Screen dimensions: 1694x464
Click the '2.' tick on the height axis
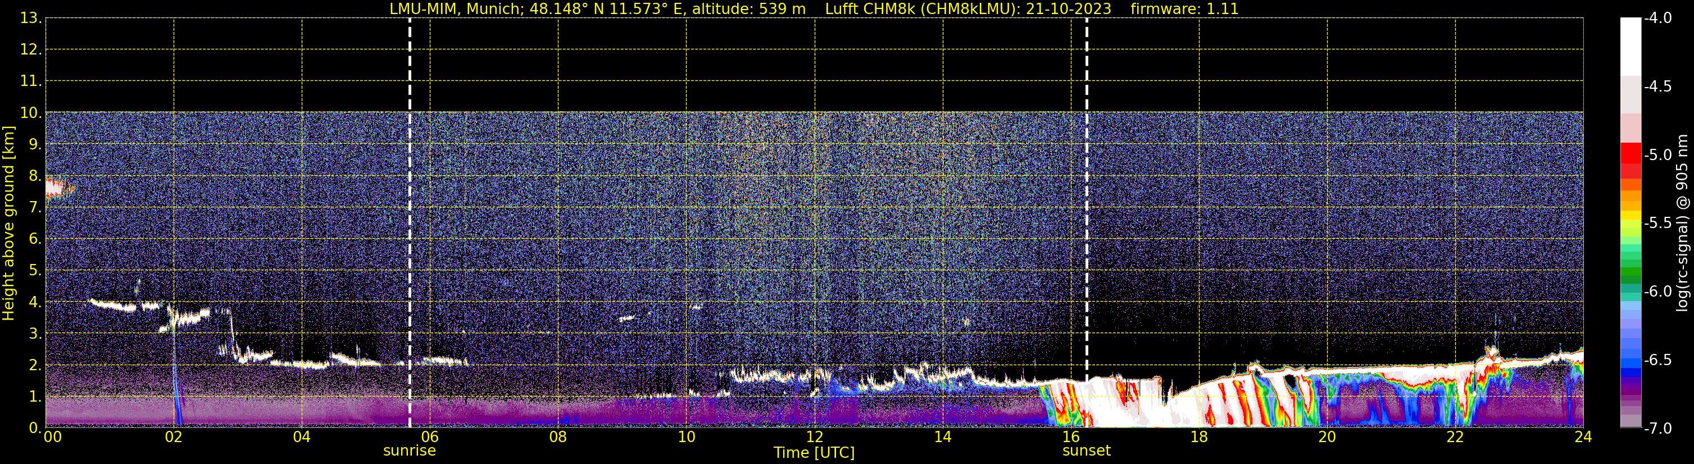pyautogui.click(x=35, y=366)
